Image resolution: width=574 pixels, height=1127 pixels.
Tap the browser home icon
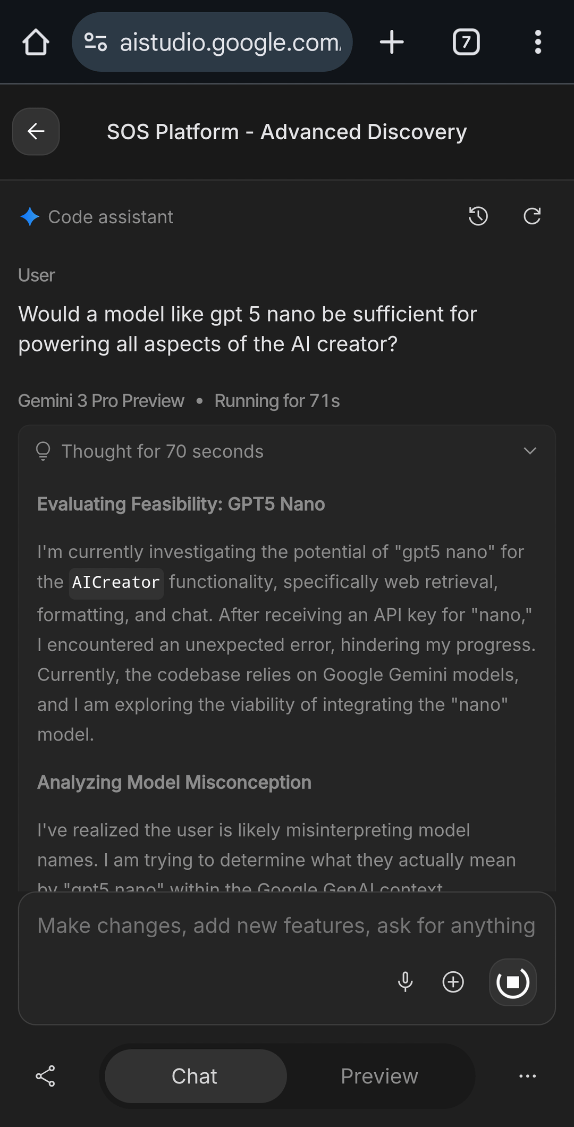tap(36, 42)
